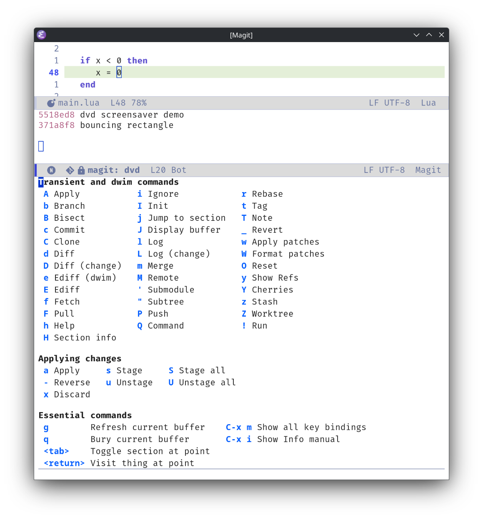Click commit hash 371a8f8
The height and width of the screenshot is (520, 483).
[57, 125]
